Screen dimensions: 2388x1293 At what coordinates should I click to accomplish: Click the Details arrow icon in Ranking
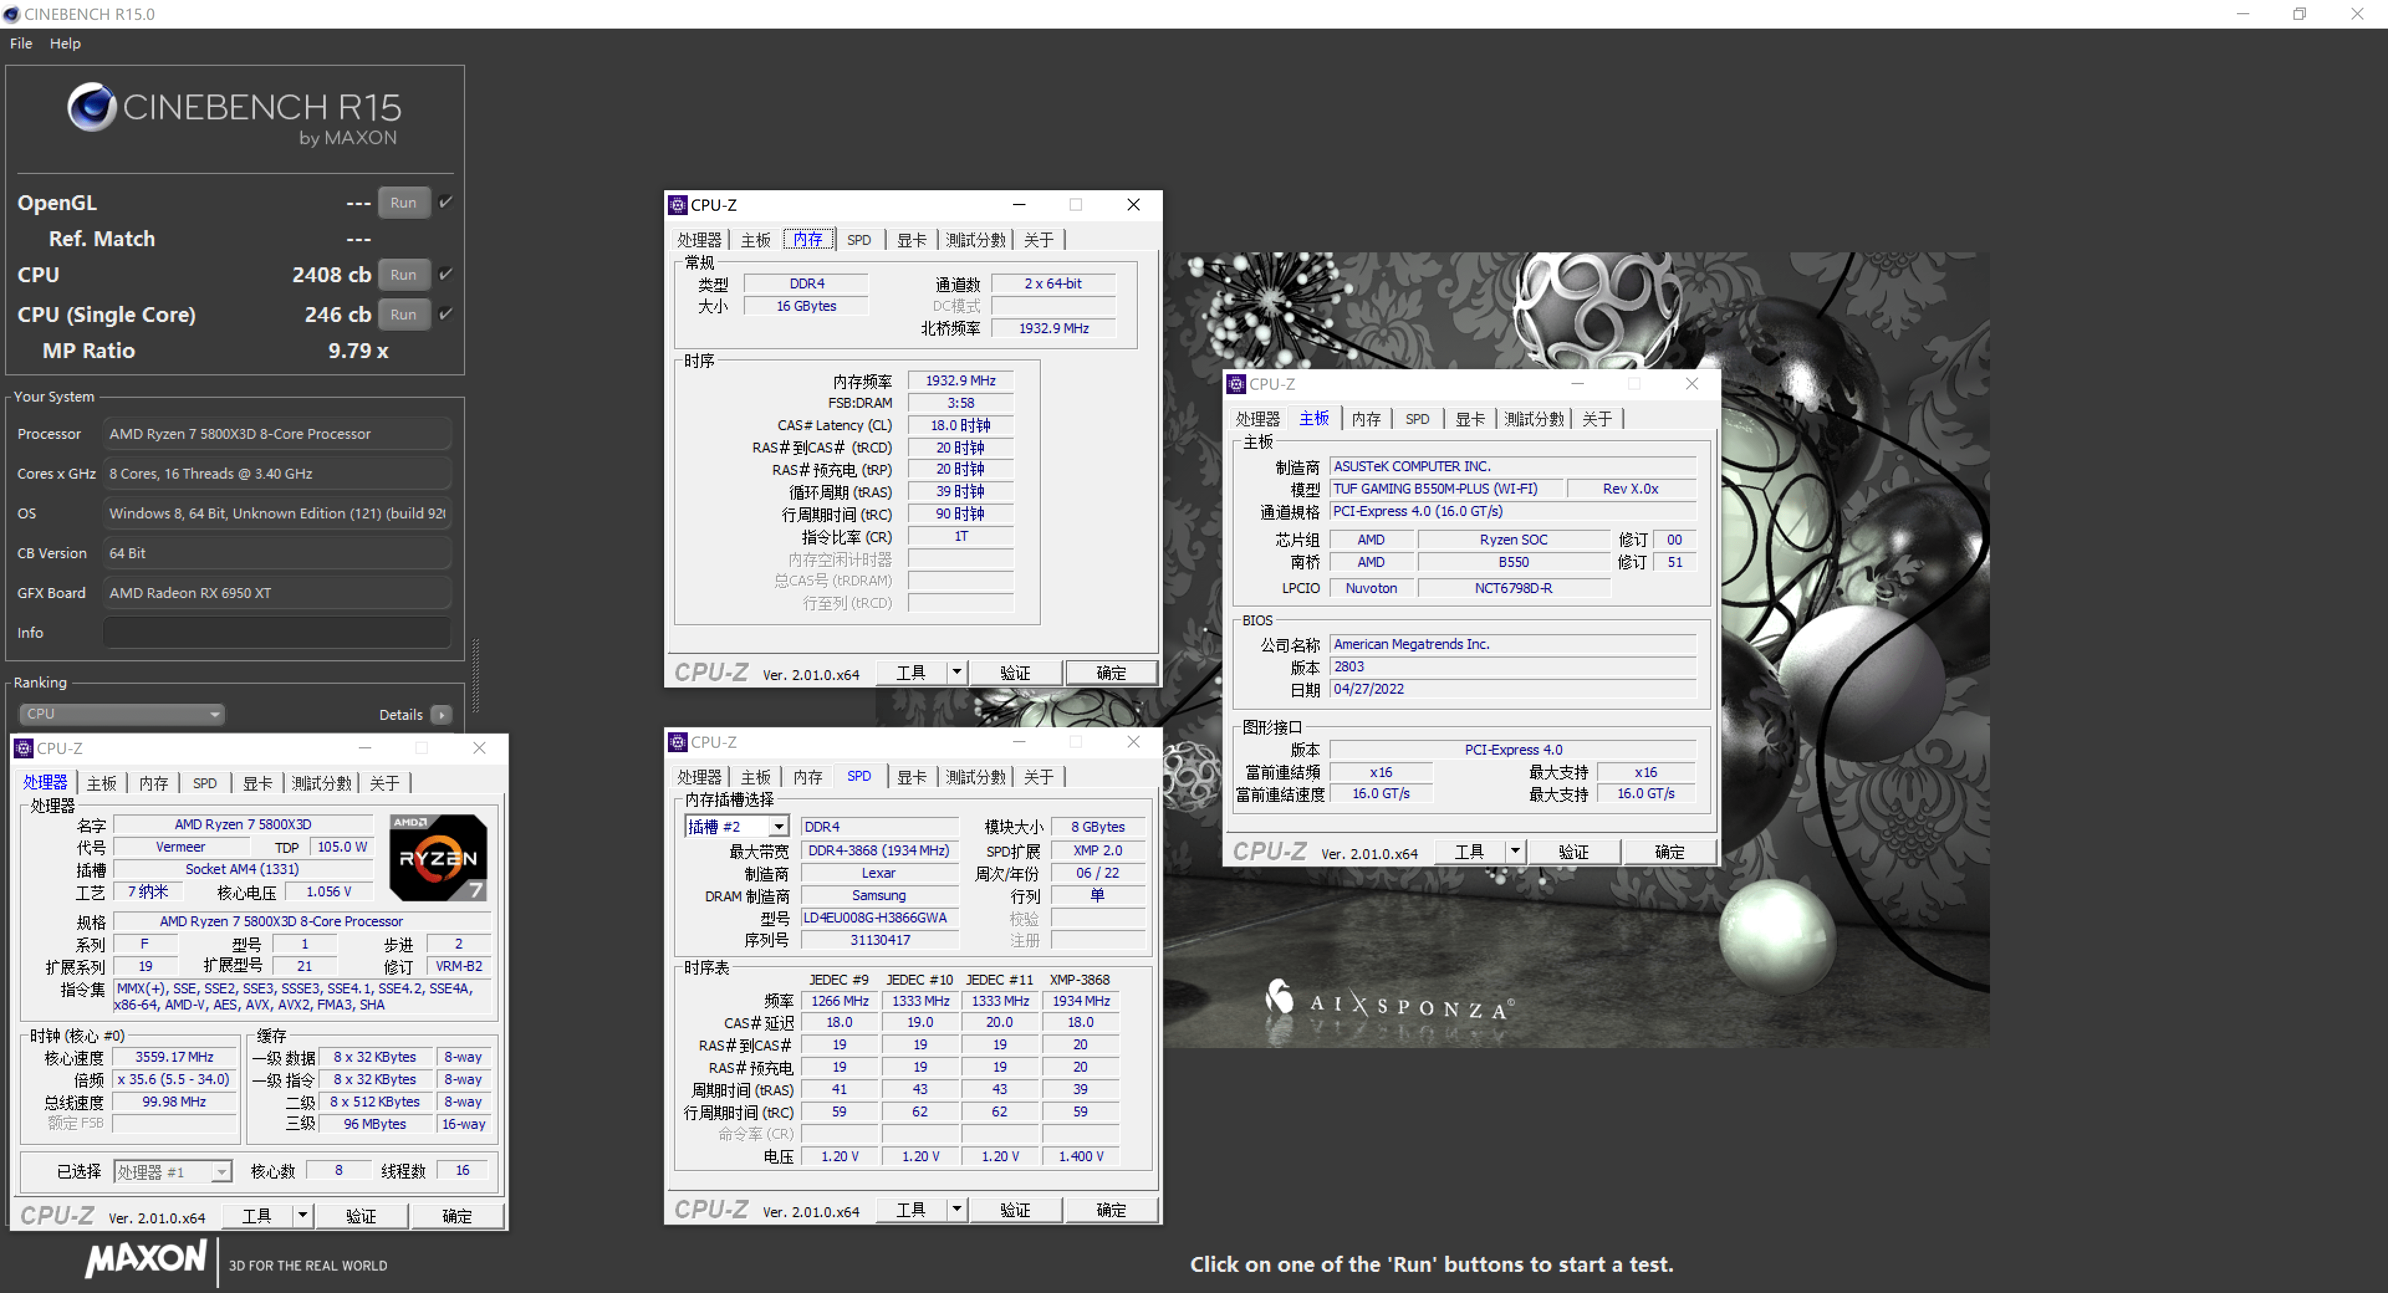point(442,715)
